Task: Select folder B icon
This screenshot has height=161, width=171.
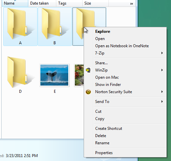Action: 52,24
